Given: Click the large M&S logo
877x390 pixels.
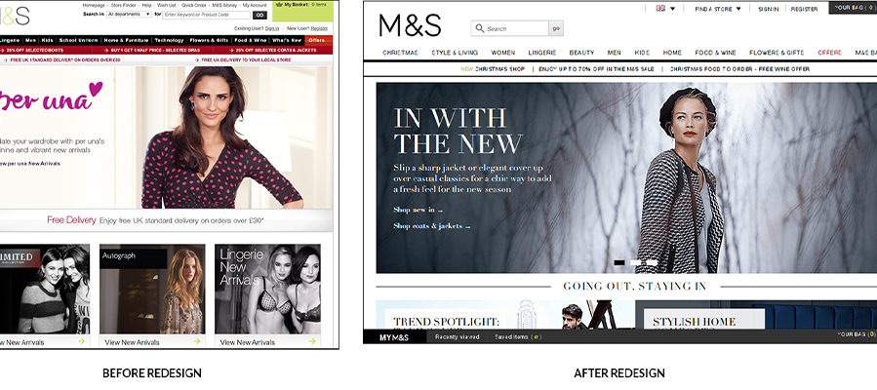Looking at the screenshot, I should [410, 25].
